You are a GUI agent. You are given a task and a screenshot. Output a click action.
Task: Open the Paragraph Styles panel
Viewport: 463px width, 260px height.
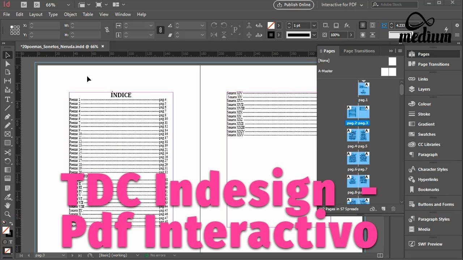click(433, 219)
